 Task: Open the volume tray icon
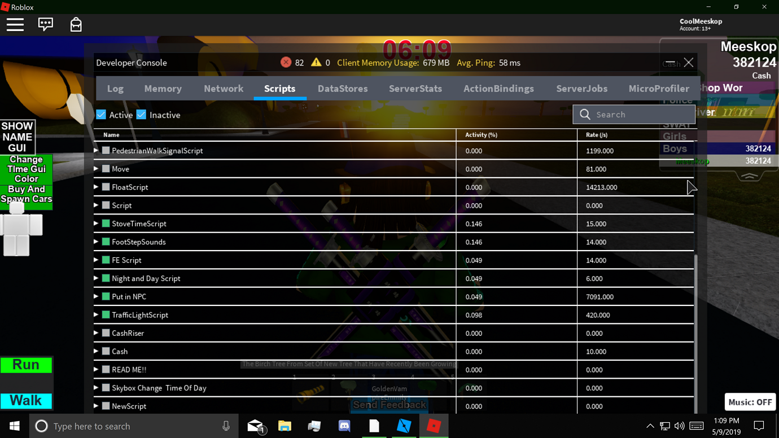click(680, 426)
